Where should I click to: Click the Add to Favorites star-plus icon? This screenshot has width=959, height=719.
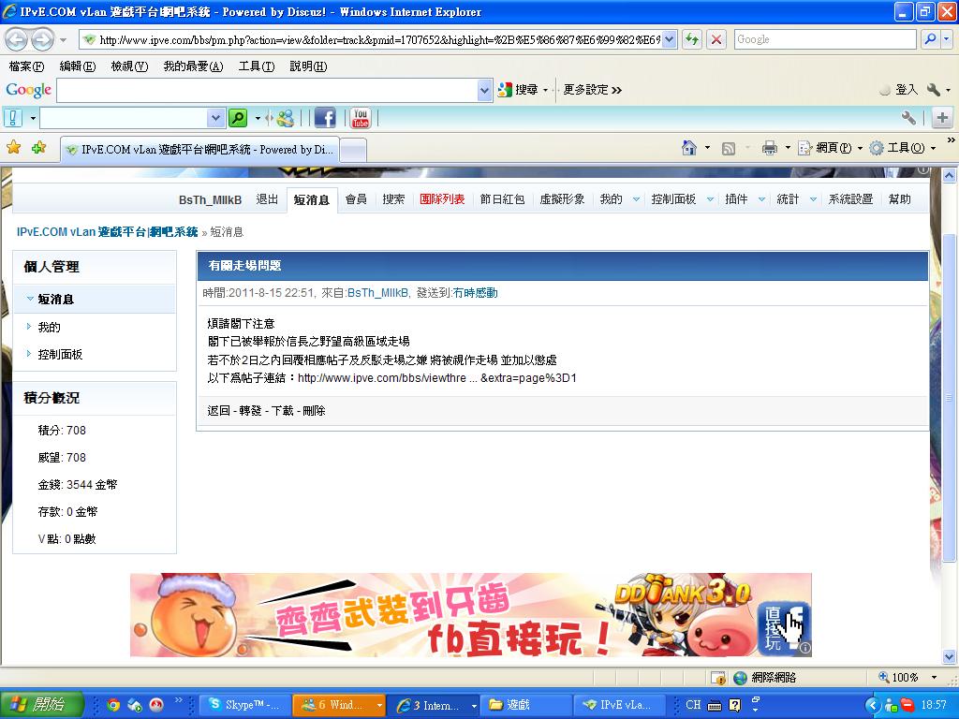(x=38, y=147)
